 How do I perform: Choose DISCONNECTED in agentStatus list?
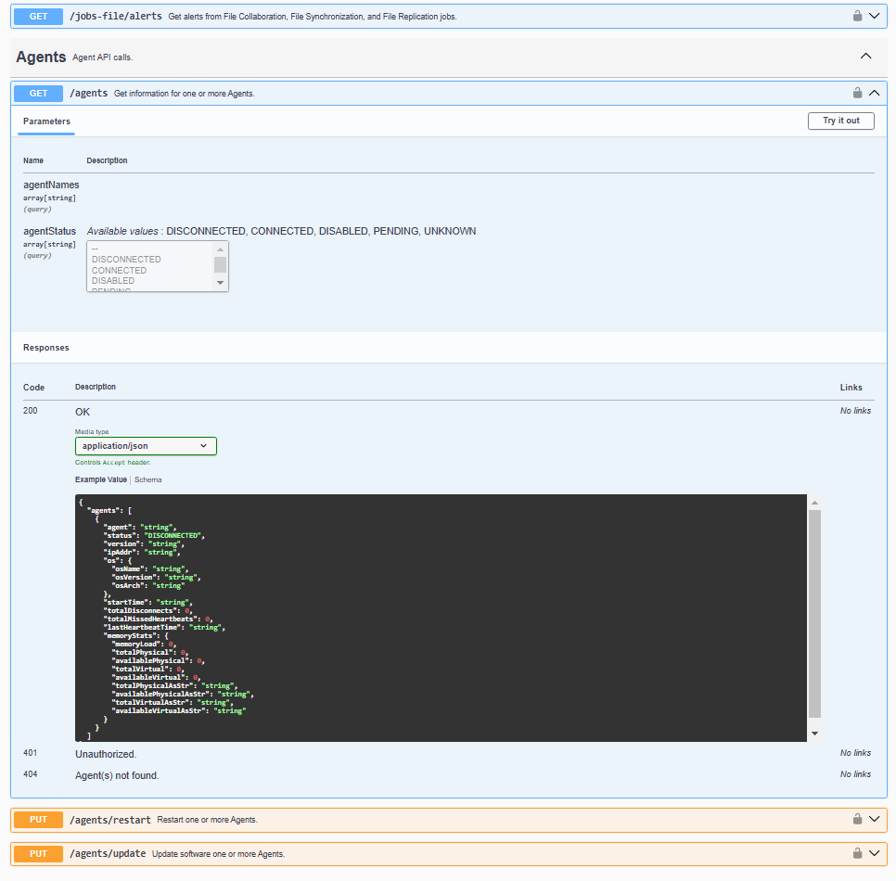126,260
